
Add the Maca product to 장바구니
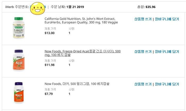point(167,84)
